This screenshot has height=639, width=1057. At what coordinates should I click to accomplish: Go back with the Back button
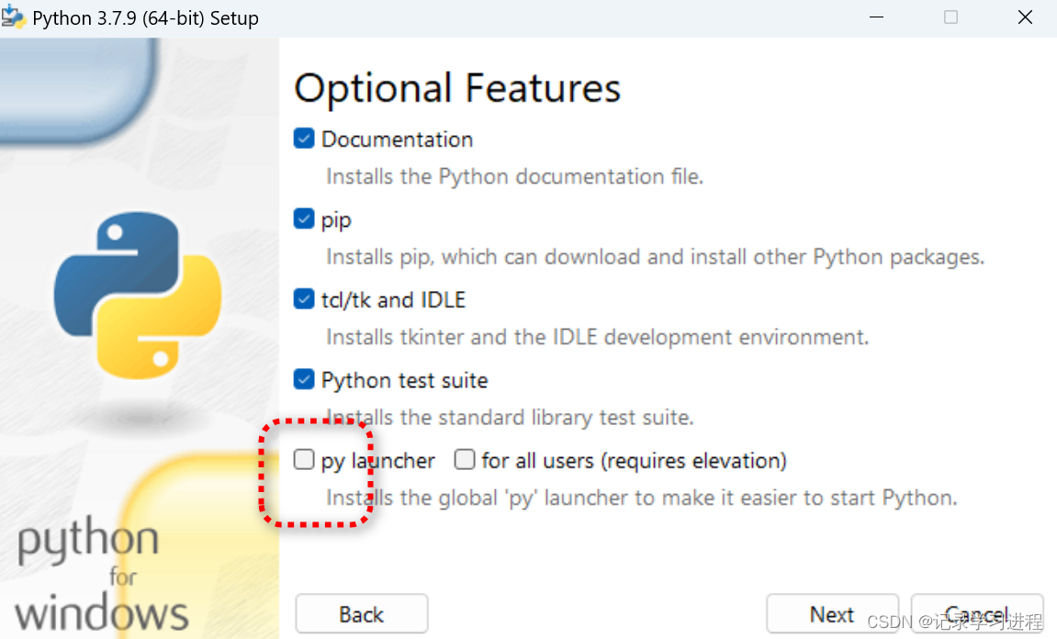point(361,614)
